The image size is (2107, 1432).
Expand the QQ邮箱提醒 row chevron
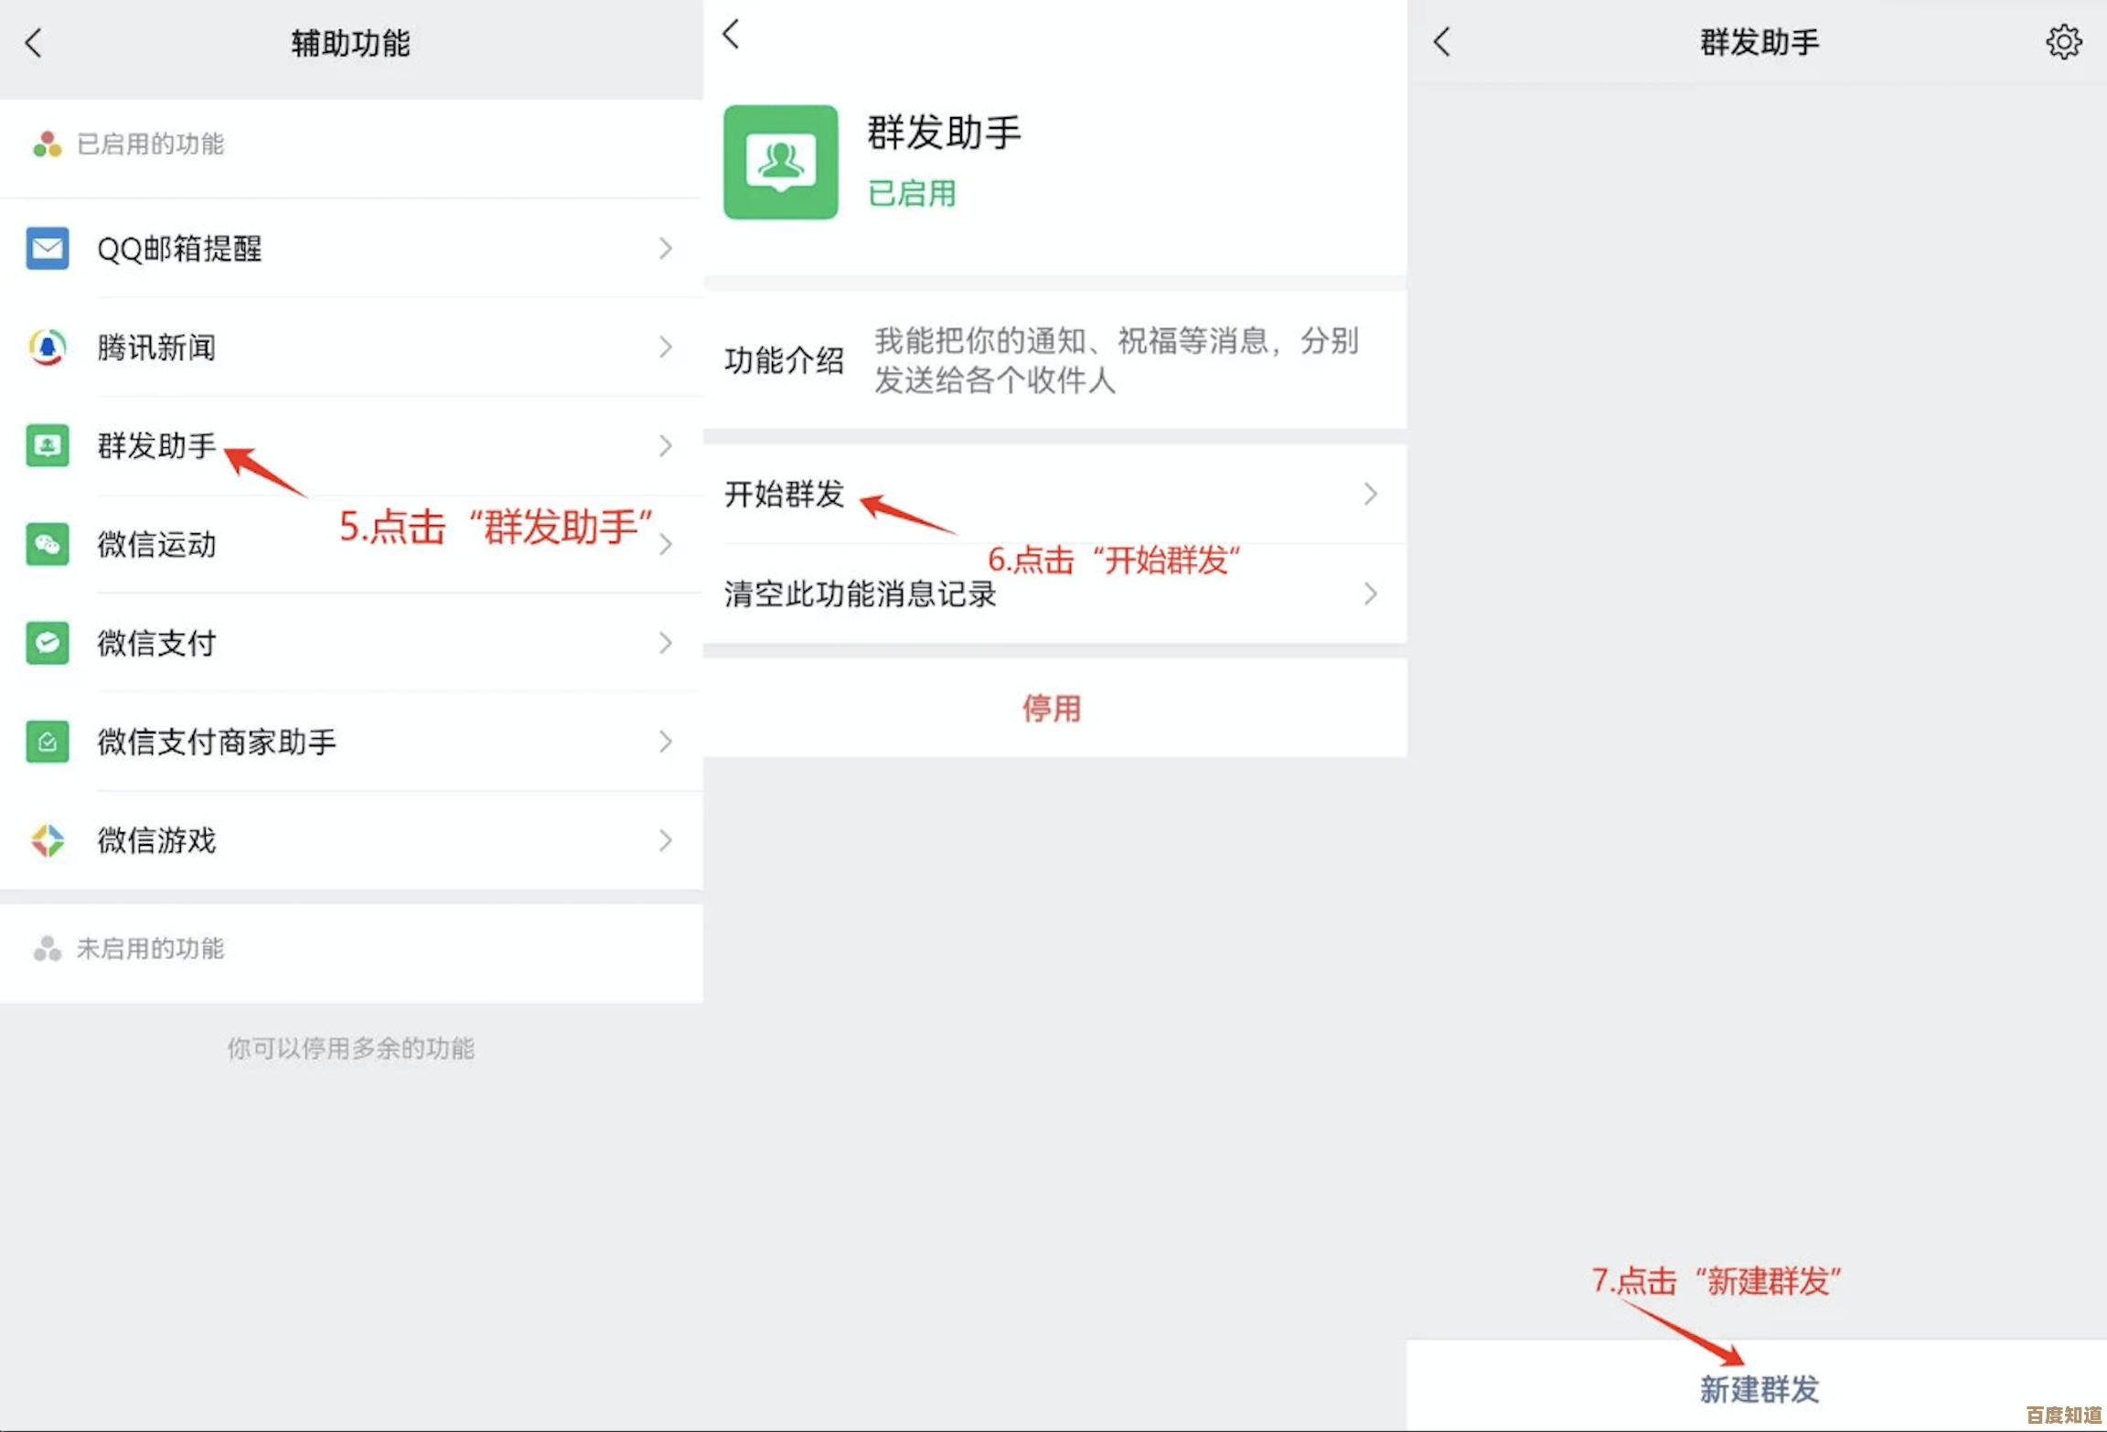665,248
